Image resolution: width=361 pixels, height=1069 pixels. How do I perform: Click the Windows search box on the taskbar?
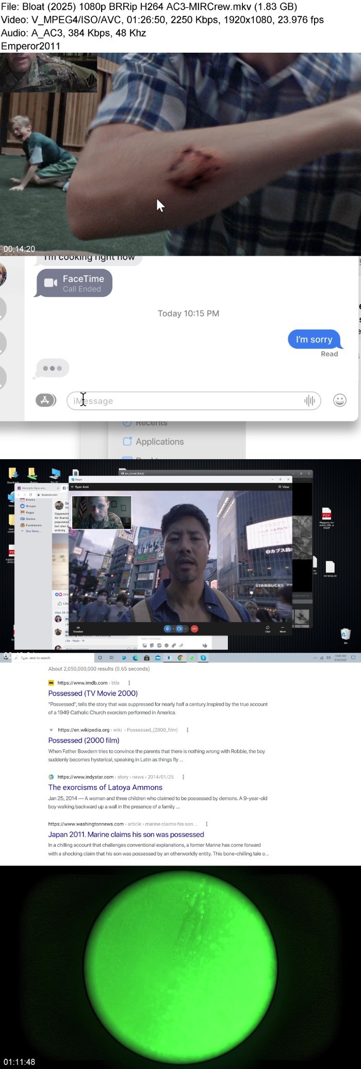(x=54, y=658)
